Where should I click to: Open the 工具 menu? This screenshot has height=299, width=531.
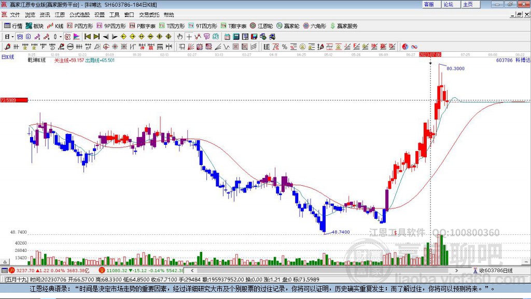(x=114, y=14)
